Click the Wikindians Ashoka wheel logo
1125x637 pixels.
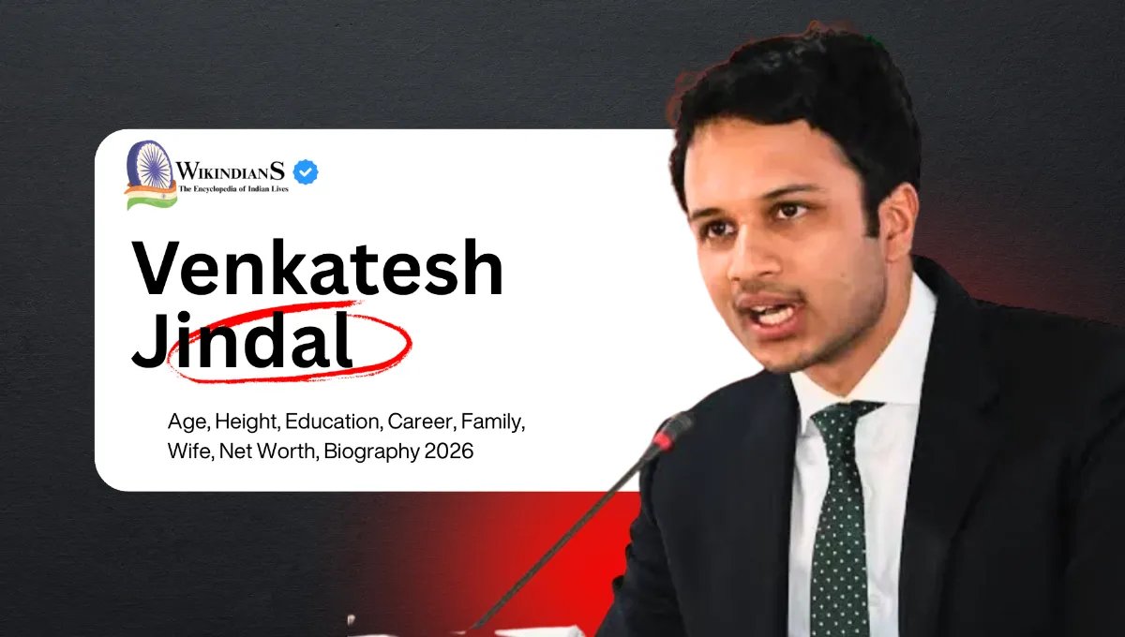151,163
